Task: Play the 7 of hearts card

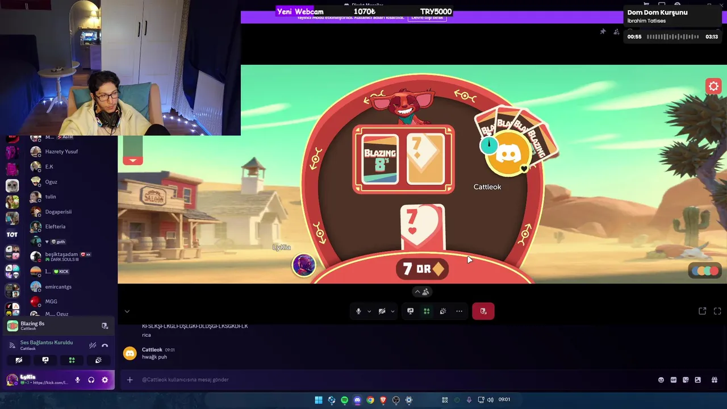Action: (x=422, y=228)
